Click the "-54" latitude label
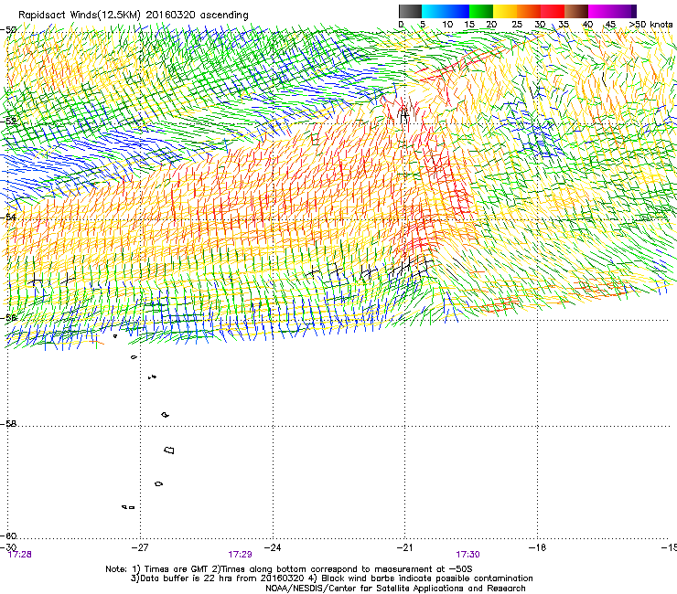The width and height of the screenshot is (677, 594). 8,217
